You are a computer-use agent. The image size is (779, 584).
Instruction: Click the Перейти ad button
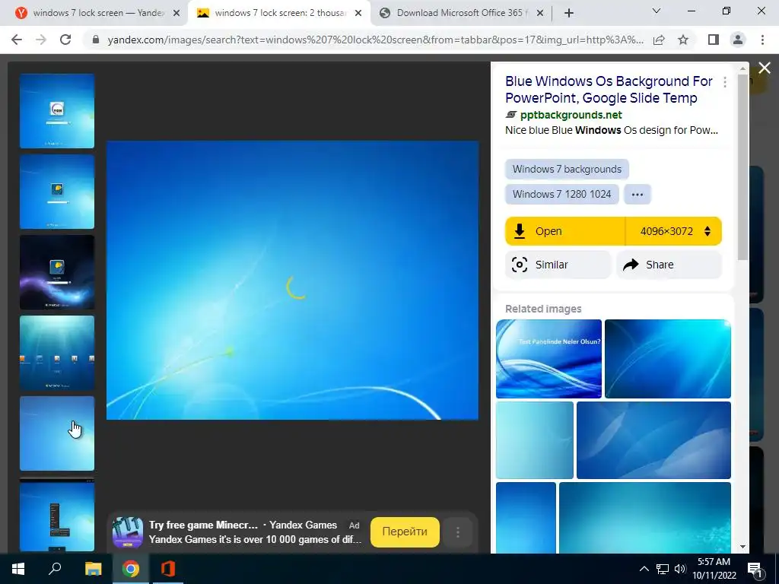(405, 532)
